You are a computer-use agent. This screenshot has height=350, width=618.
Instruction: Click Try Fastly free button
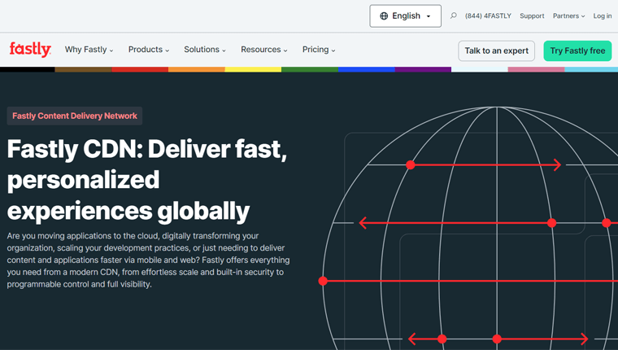click(x=577, y=51)
